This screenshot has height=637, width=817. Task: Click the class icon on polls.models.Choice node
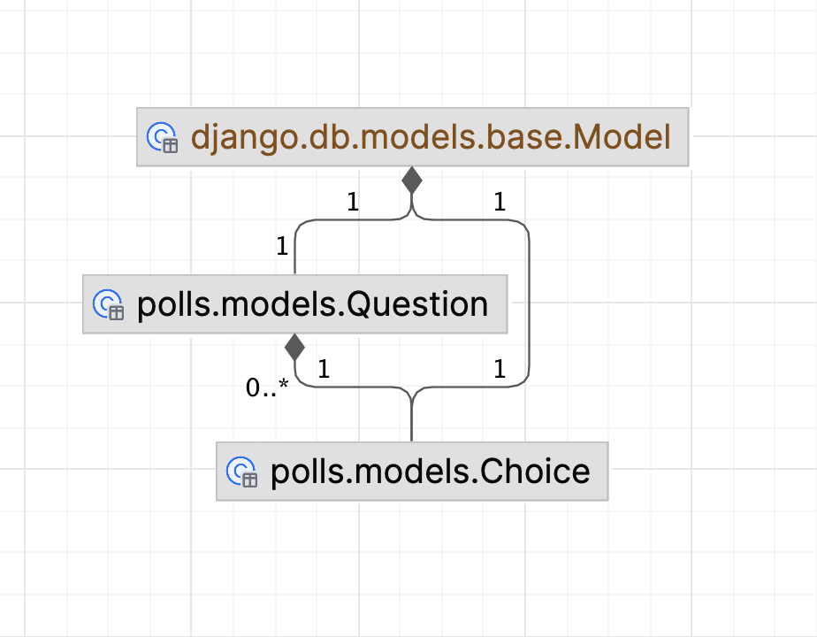pos(241,472)
